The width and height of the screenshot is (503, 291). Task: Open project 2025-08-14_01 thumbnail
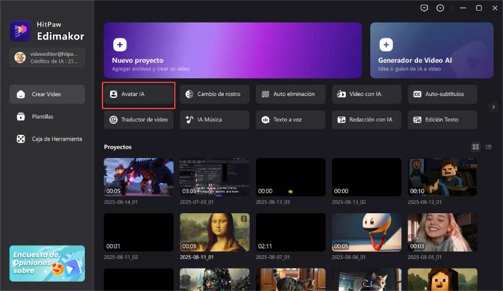point(138,177)
